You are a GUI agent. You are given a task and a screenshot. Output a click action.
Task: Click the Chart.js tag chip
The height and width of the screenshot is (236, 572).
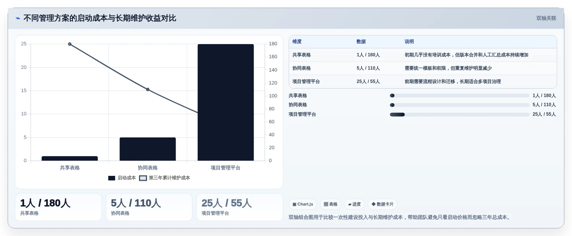click(303, 204)
